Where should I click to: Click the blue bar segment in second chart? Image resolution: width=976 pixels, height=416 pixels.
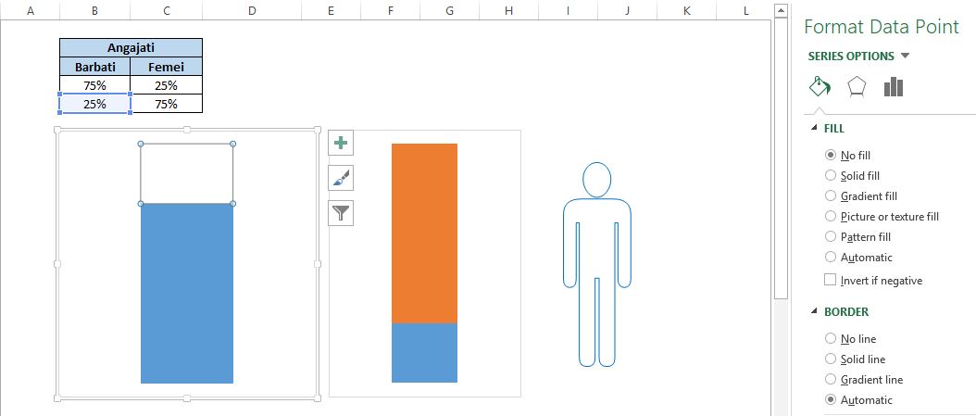click(424, 353)
